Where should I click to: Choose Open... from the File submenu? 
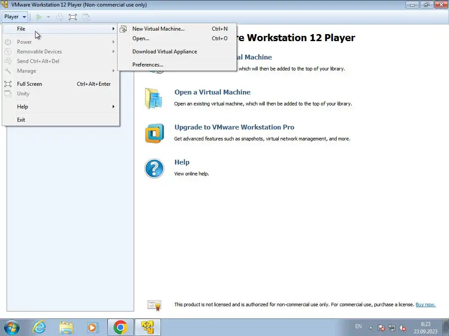(177, 38)
